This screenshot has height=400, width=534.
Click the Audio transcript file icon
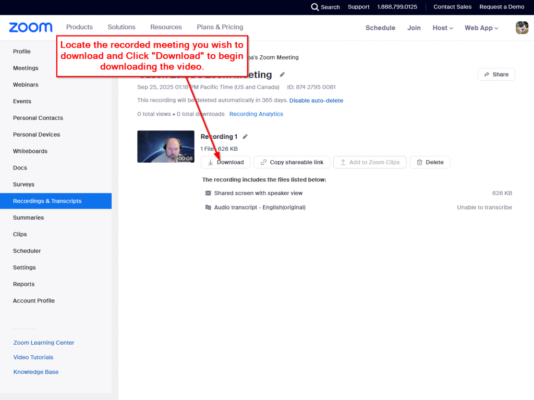(209, 207)
